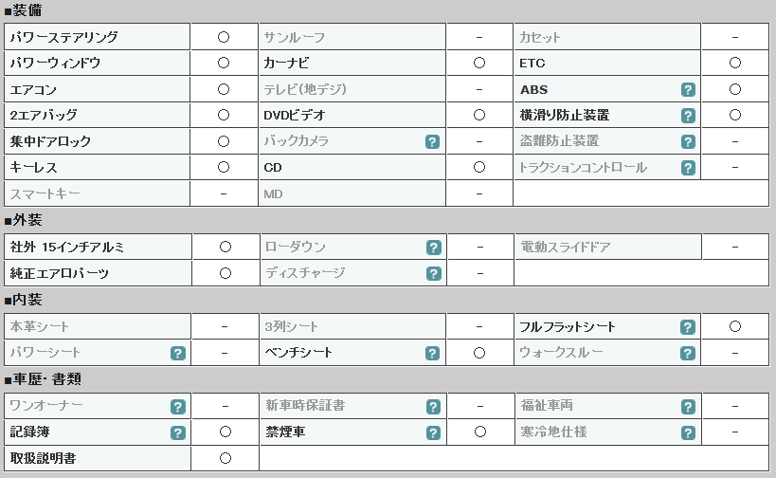The image size is (776, 478).
Task: Click the ウォークスルー help icon
Action: 688,353
